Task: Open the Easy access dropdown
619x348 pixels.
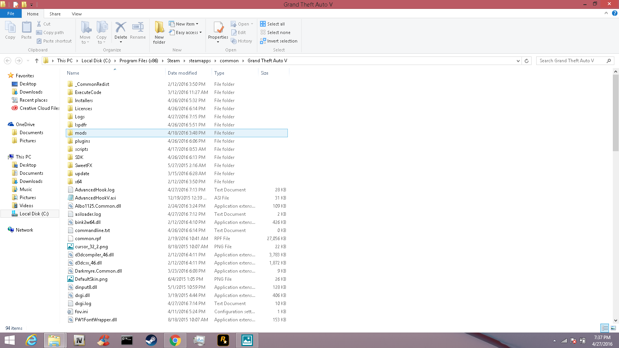Action: [185, 32]
